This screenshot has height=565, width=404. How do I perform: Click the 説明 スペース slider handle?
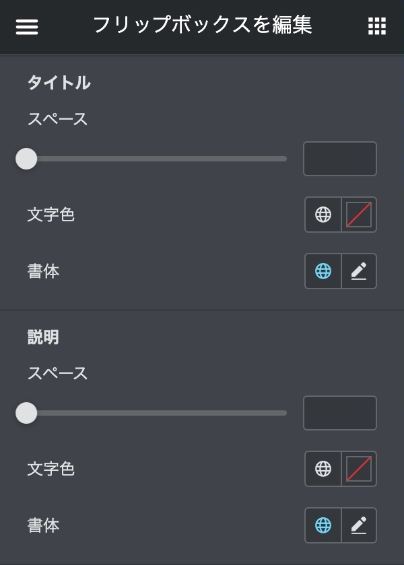(26, 413)
